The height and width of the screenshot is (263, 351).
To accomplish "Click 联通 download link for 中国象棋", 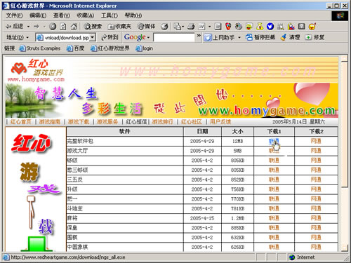I will coord(274,247).
